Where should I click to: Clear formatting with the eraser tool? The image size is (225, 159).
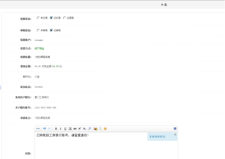(x=89, y=129)
